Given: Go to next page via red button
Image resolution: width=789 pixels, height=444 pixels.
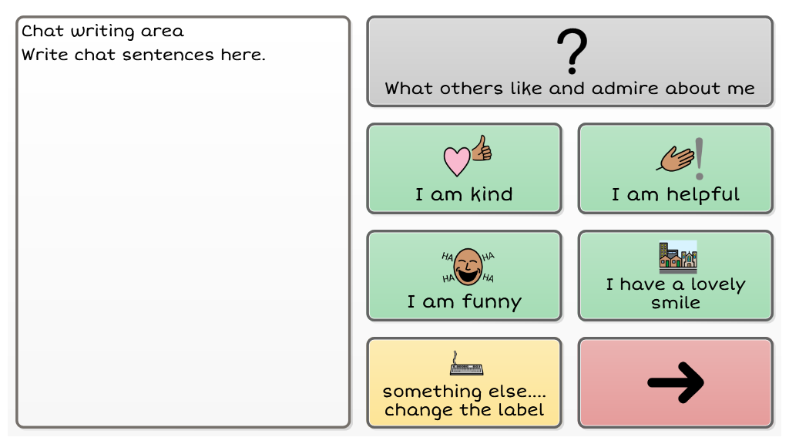Looking at the screenshot, I should coord(676,382).
